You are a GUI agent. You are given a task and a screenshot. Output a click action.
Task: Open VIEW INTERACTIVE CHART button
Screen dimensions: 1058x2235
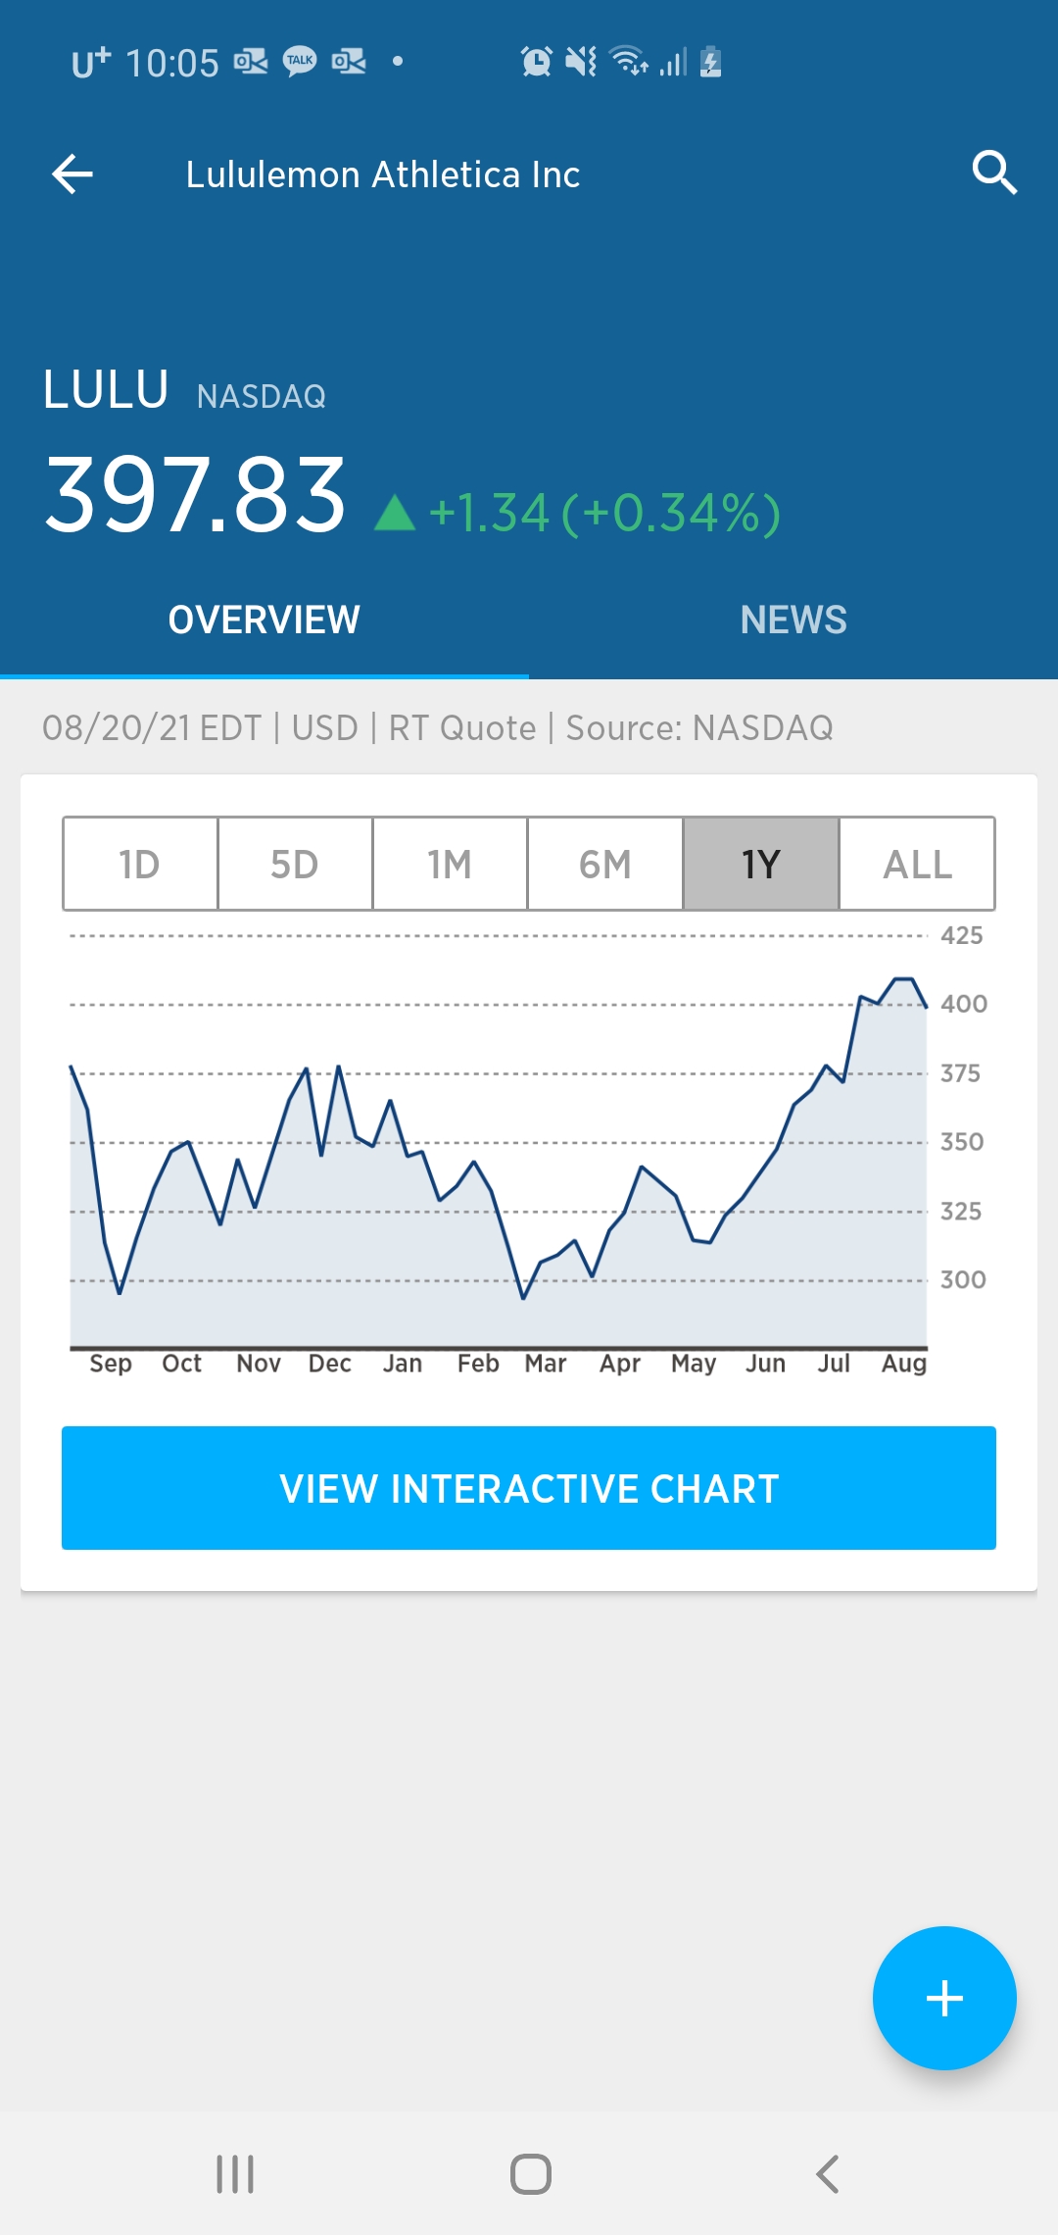pyautogui.click(x=529, y=1488)
